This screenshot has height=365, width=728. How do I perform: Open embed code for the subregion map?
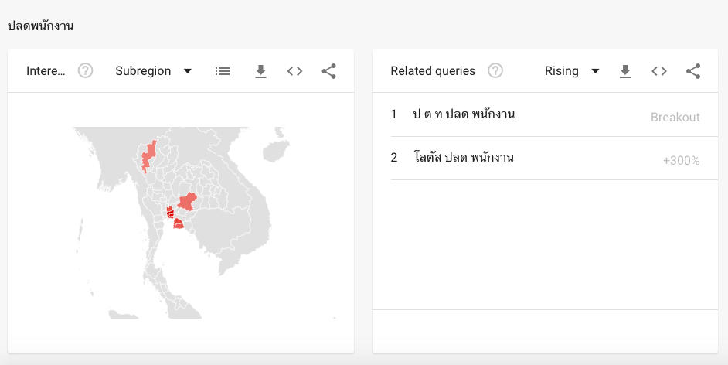[294, 71]
